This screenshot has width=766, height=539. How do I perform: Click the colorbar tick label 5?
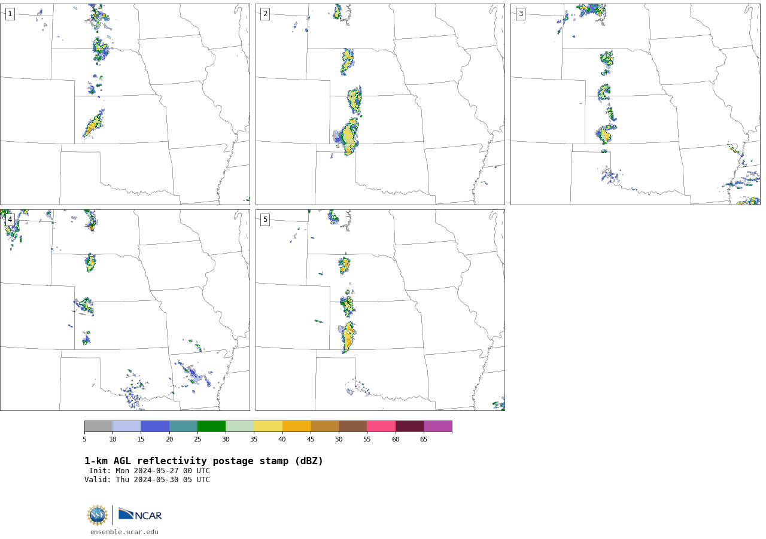point(84,440)
